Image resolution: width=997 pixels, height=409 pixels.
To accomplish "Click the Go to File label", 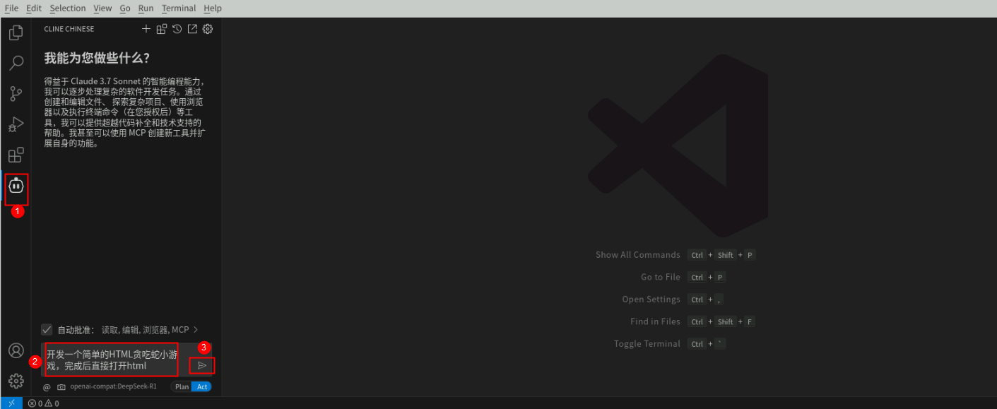I will [x=661, y=277].
